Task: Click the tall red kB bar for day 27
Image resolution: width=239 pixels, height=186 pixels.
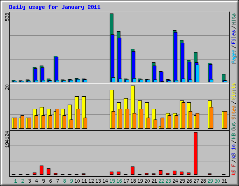Action: 196,153
